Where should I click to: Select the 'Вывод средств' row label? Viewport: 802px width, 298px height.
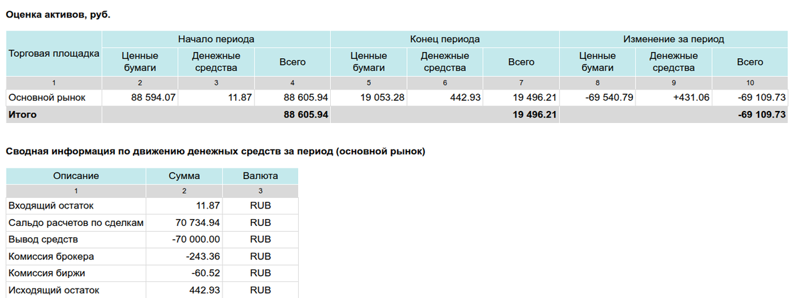[x=43, y=239]
